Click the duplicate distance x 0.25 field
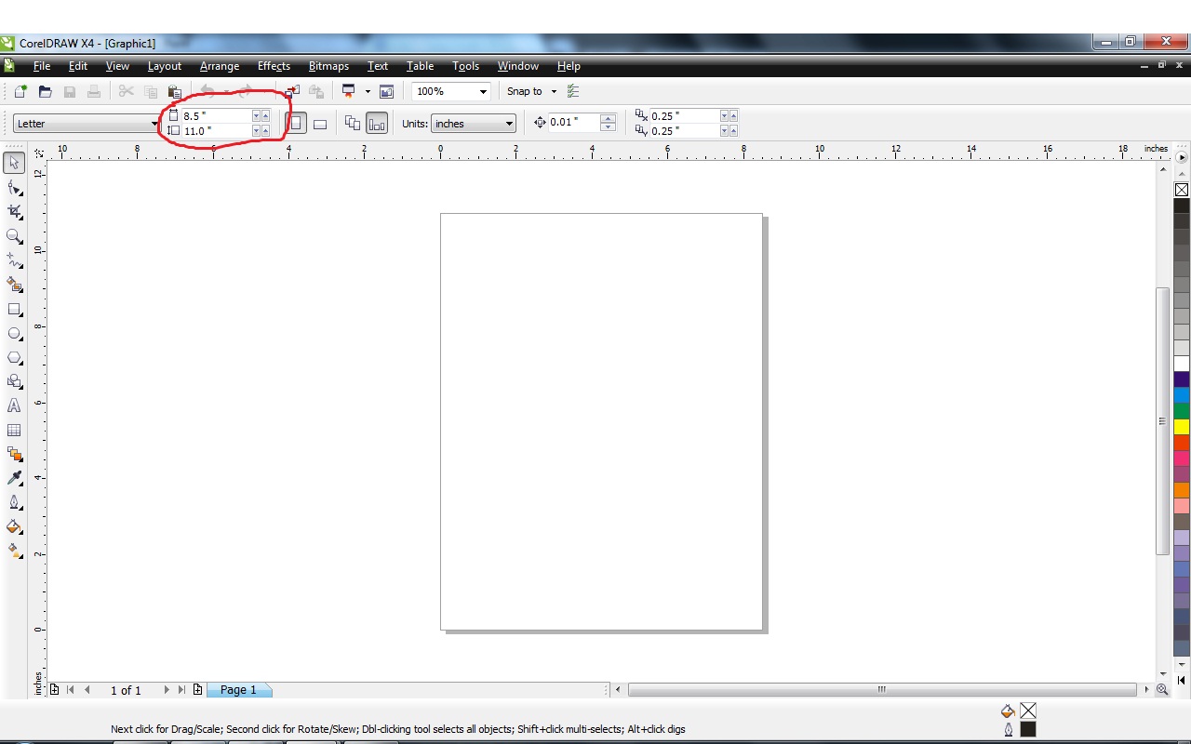1191x744 pixels. point(685,116)
